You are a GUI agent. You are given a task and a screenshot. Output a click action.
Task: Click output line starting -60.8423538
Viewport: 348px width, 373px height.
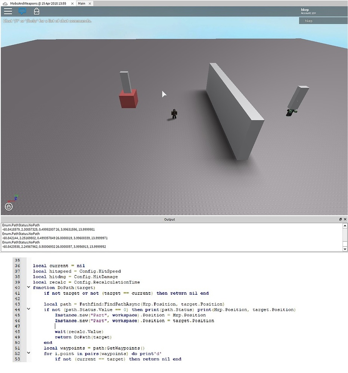[54, 247]
